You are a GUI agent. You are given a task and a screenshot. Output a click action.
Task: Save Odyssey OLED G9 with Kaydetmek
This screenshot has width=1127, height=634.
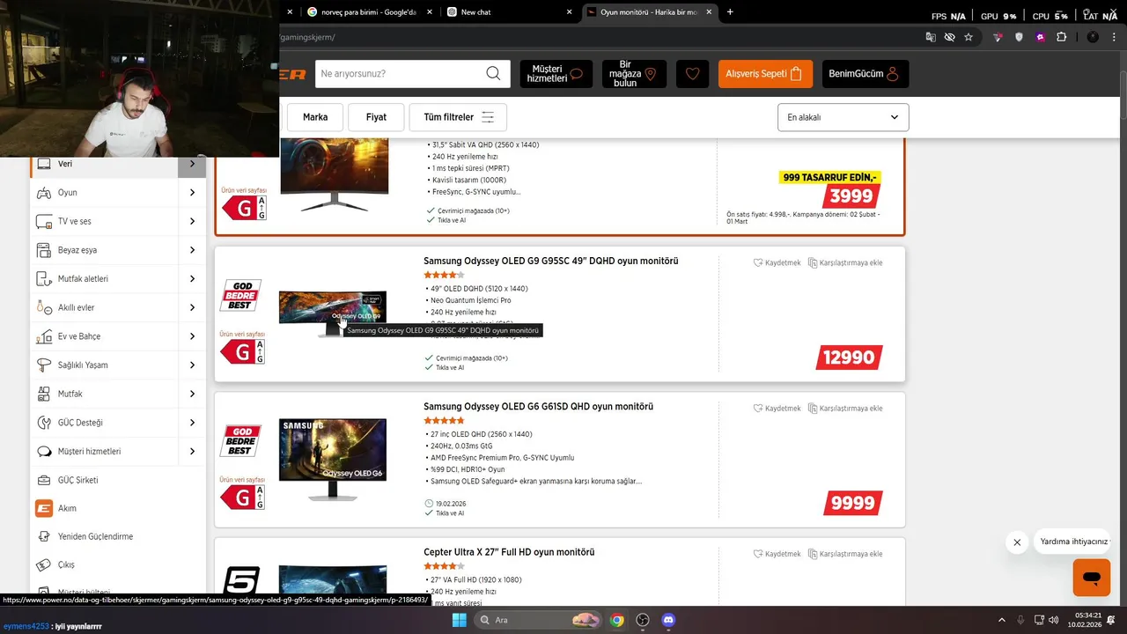[x=777, y=262]
